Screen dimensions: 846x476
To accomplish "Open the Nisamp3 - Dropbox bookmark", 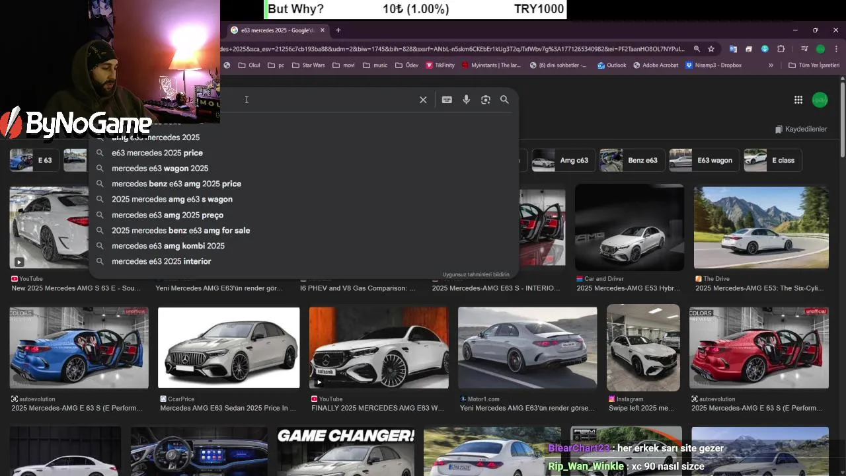I will (714, 65).
